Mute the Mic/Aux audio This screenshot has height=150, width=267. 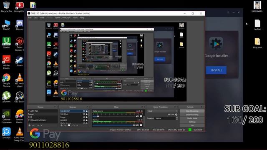(137, 125)
